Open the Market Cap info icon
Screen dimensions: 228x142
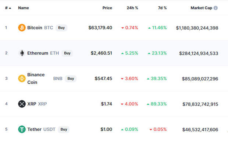pyautogui.click(x=215, y=8)
